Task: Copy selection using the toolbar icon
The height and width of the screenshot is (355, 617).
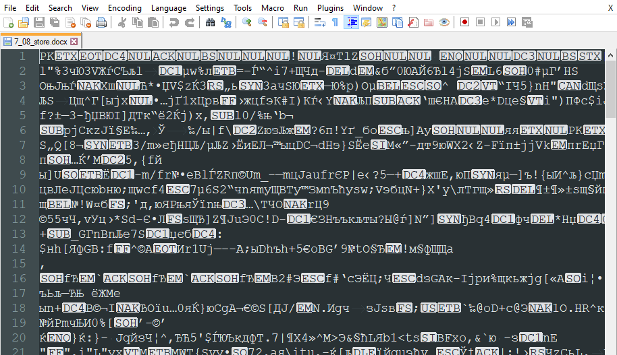Action: [x=138, y=22]
